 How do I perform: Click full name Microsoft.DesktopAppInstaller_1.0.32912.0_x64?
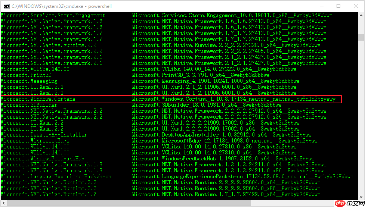[x=222, y=135]
